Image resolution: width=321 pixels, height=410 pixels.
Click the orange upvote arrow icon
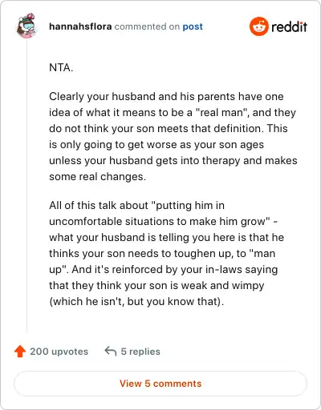20,352
